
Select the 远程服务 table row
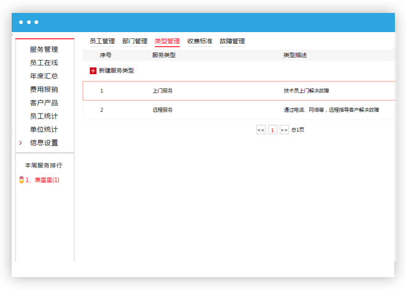(238, 110)
